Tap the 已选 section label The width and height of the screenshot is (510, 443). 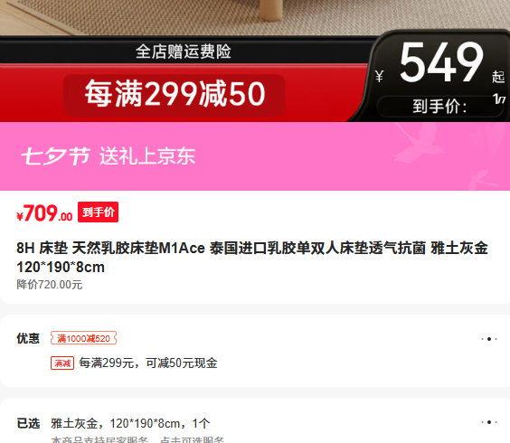[28, 423]
